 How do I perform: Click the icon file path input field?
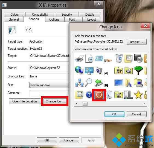99,42
